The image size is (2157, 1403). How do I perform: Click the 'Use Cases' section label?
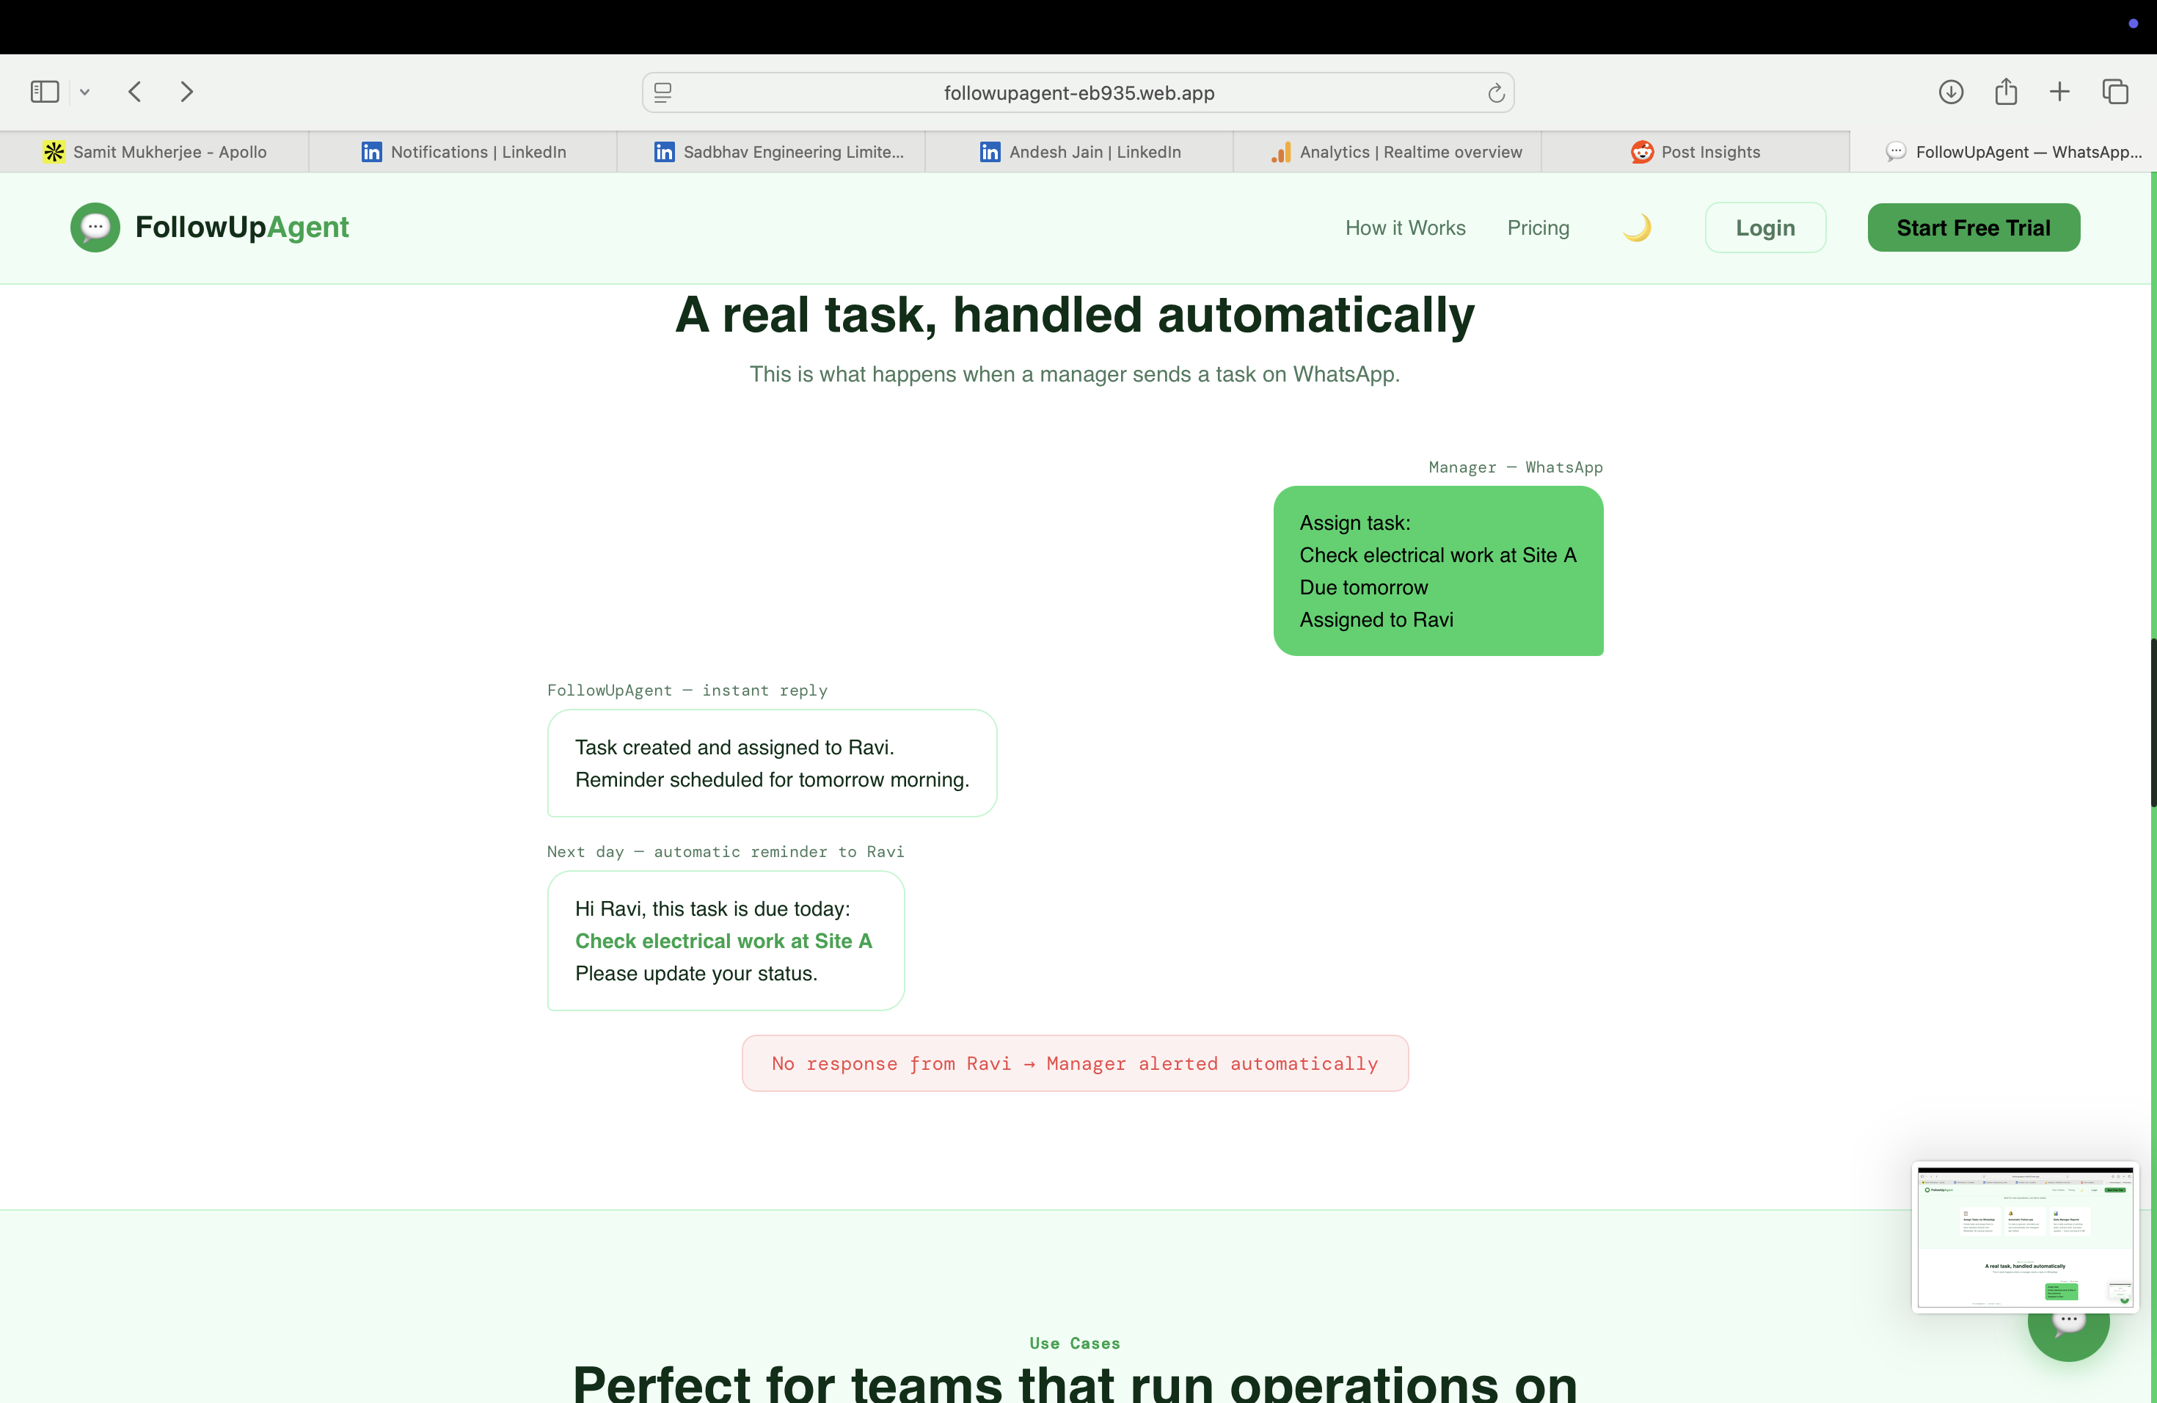coord(1075,1343)
